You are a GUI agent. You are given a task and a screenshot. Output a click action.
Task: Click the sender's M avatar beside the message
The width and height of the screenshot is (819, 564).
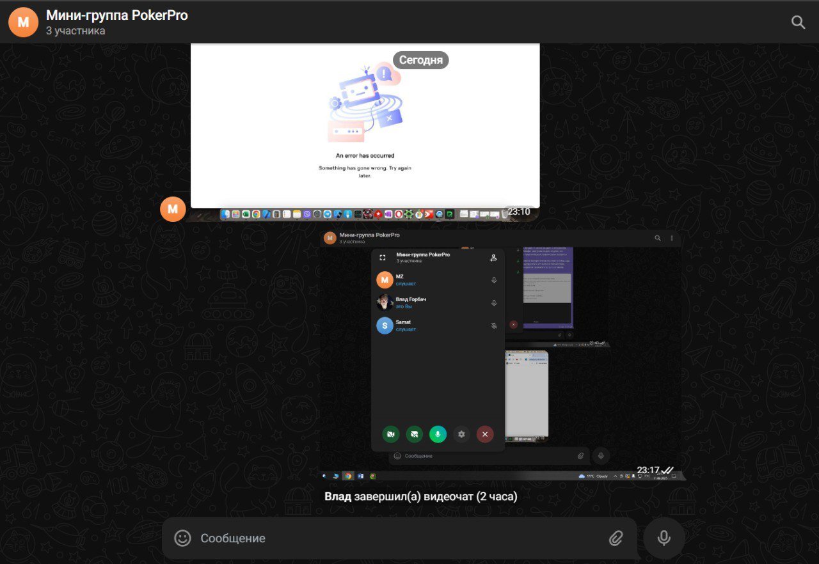coord(173,209)
